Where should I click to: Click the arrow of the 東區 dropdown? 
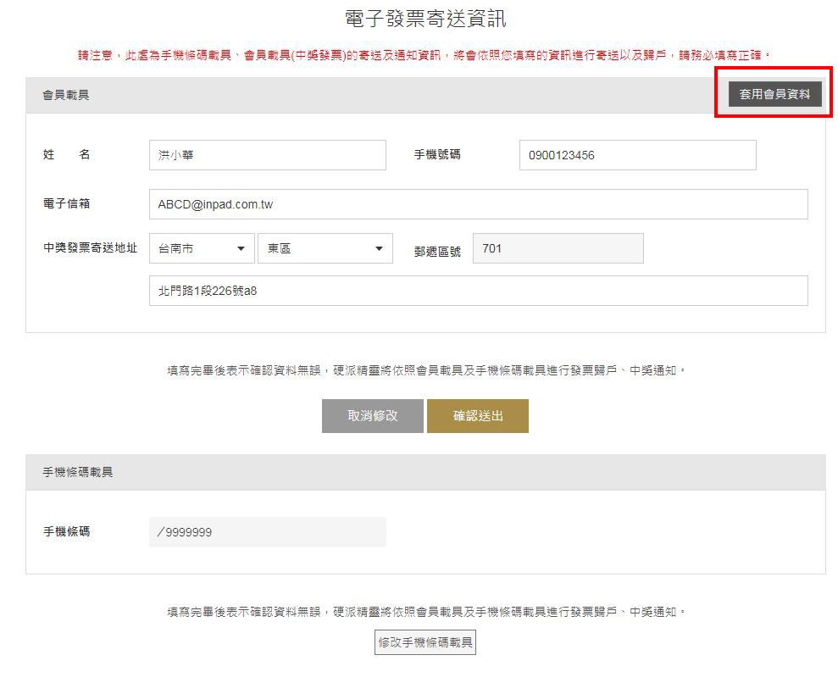379,248
